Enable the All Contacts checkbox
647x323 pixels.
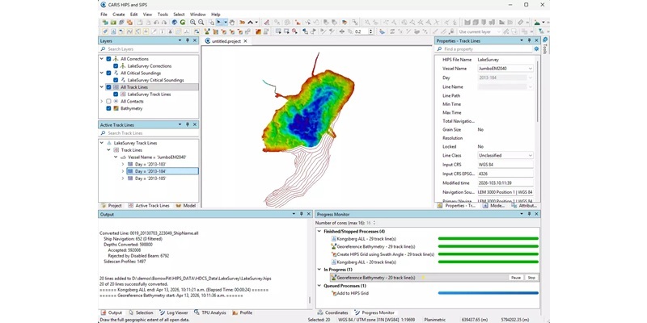(108, 102)
